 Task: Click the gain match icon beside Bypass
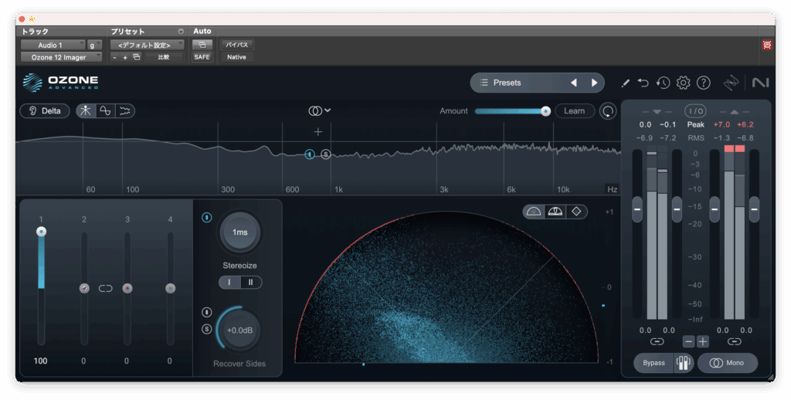[682, 363]
